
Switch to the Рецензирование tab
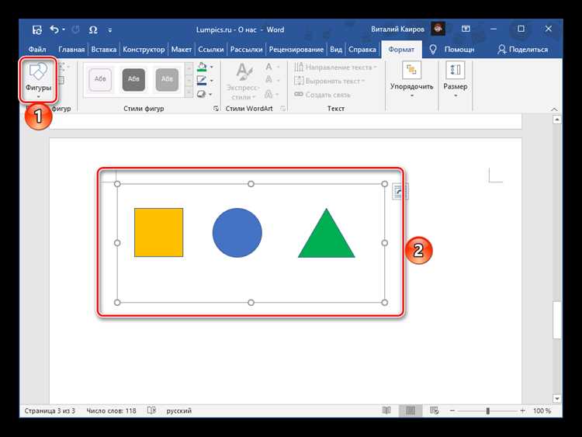[x=296, y=49]
